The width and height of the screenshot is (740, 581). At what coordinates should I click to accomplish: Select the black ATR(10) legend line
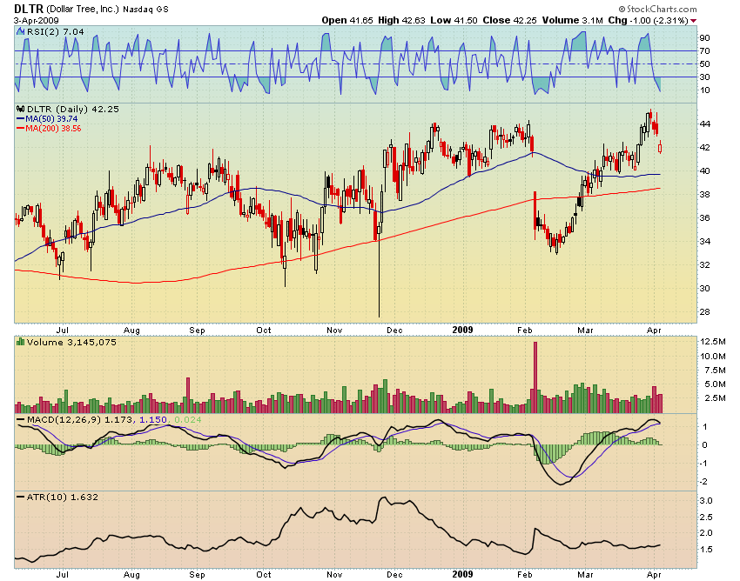(x=20, y=497)
